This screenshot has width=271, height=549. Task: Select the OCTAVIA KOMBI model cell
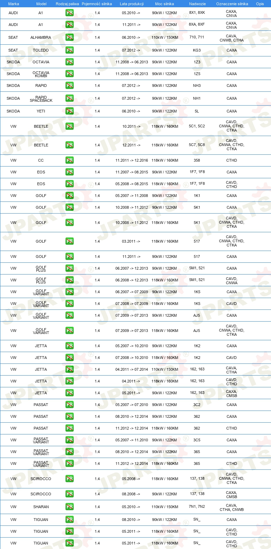click(41, 74)
